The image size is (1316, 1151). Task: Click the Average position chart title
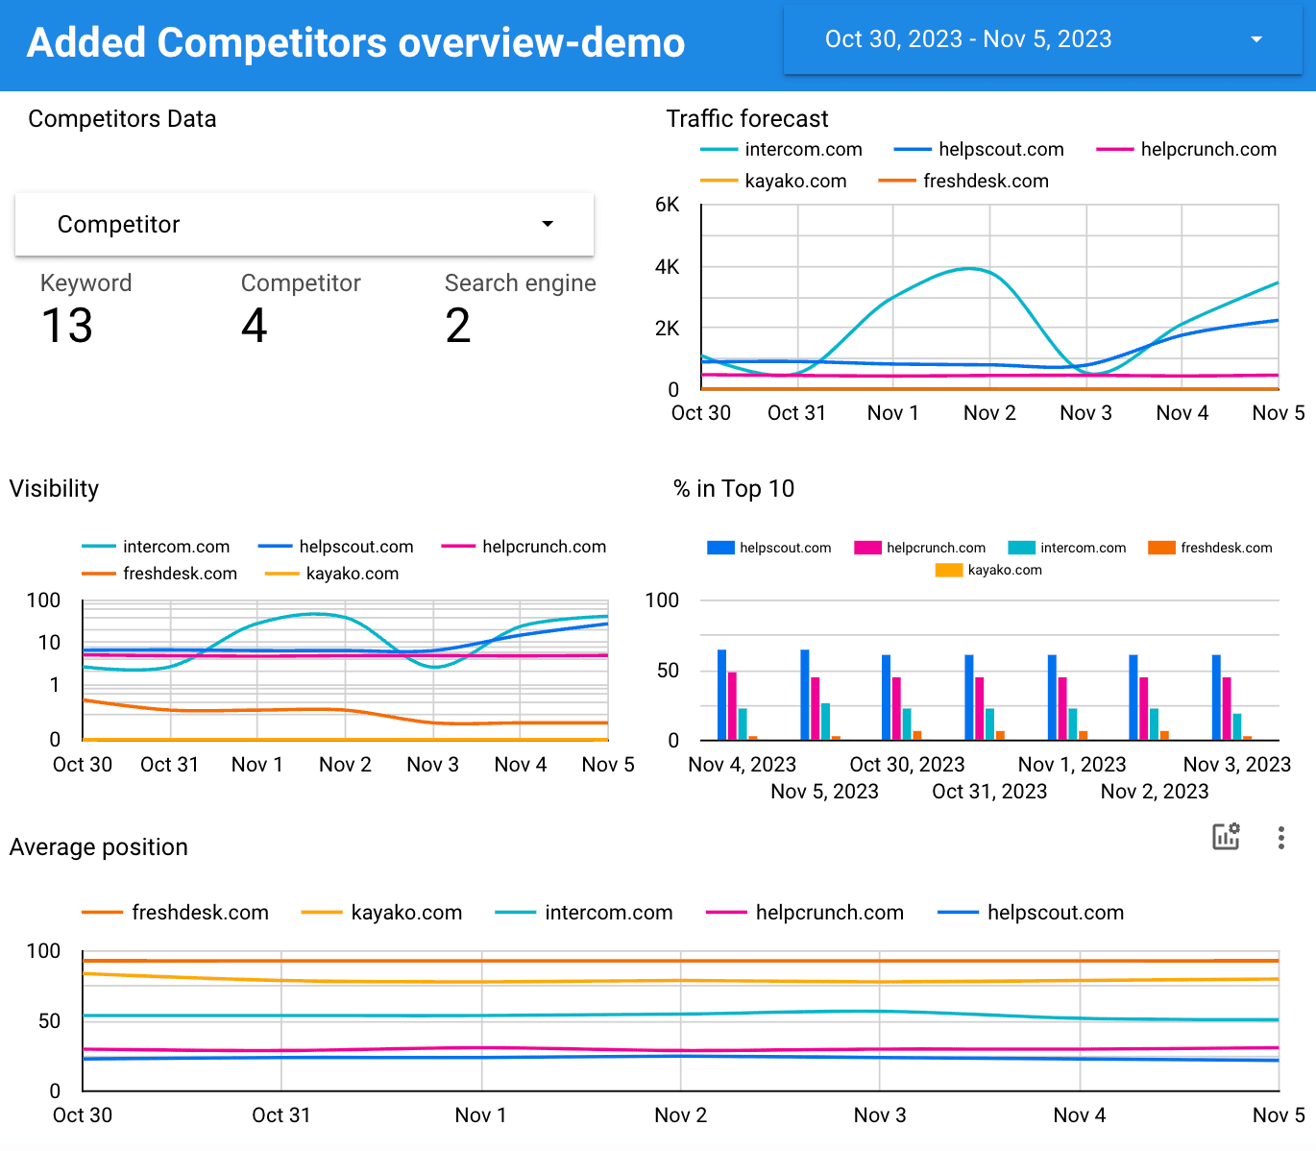[99, 847]
